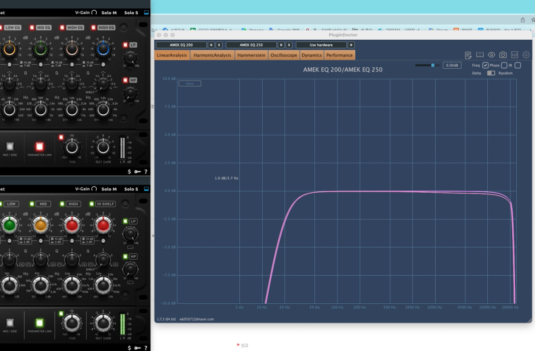
Task: Uncheck the Freq checkbox
Action: coord(485,65)
